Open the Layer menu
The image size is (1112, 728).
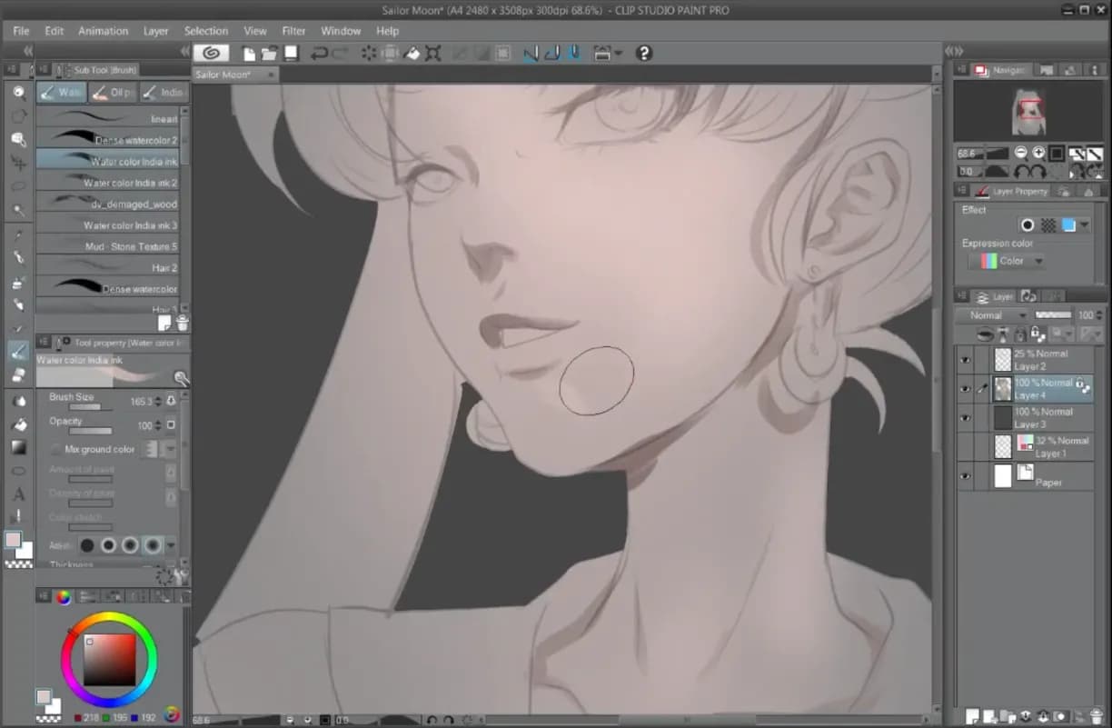pos(156,31)
